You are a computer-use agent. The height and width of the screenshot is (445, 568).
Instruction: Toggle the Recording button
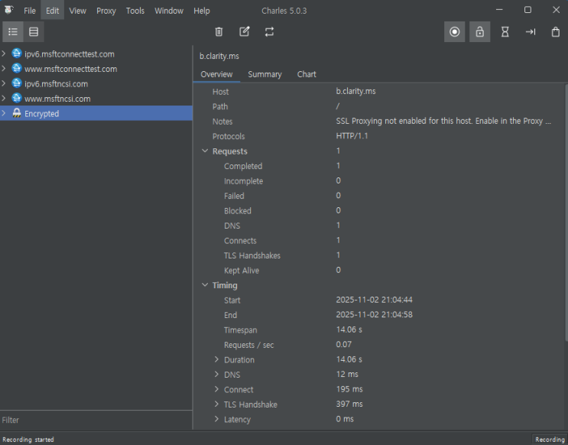pos(455,32)
